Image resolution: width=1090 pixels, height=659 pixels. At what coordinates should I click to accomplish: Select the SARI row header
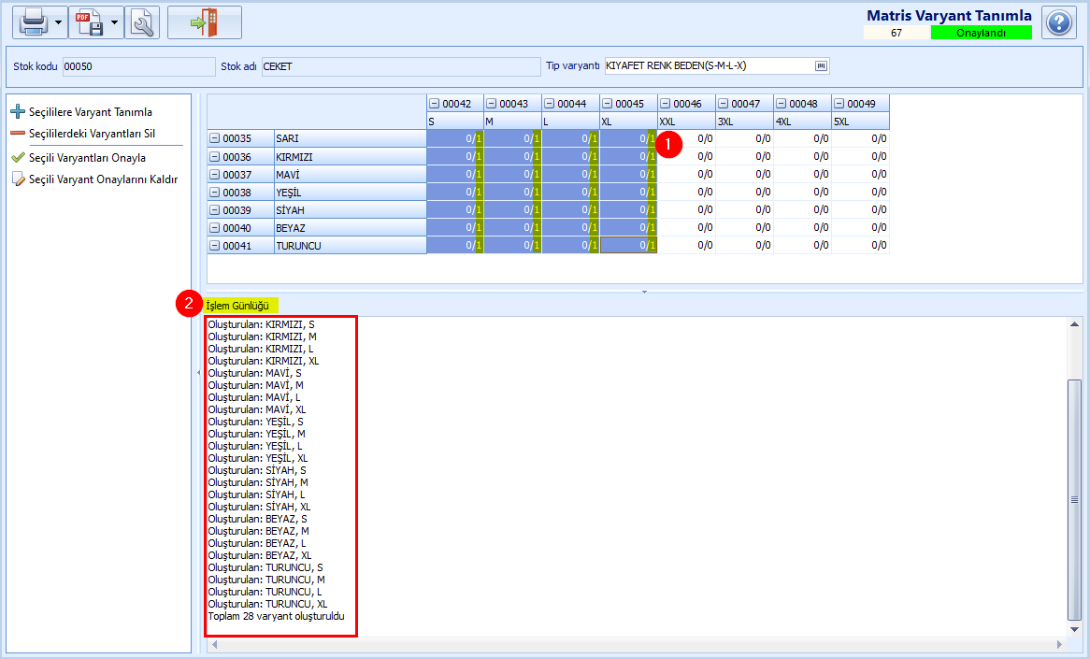click(351, 138)
